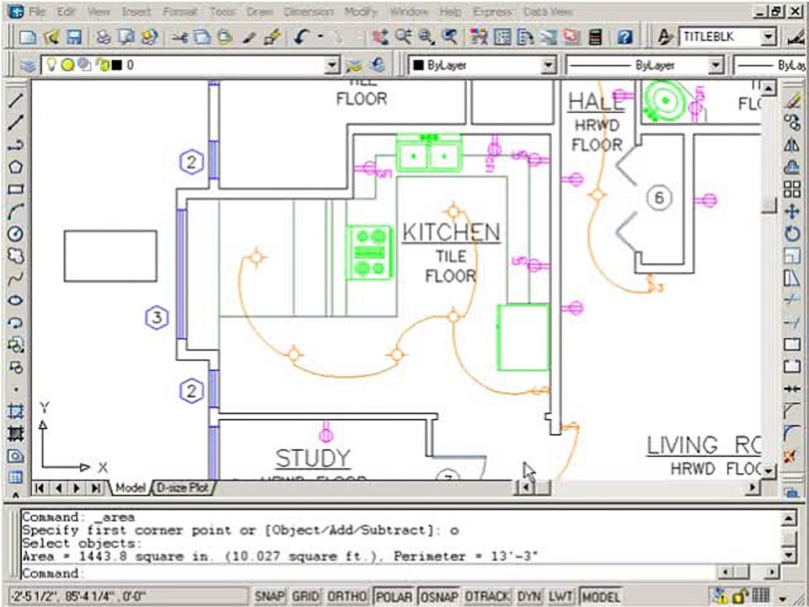Select the Model tab
The image size is (809, 607).
[130, 488]
